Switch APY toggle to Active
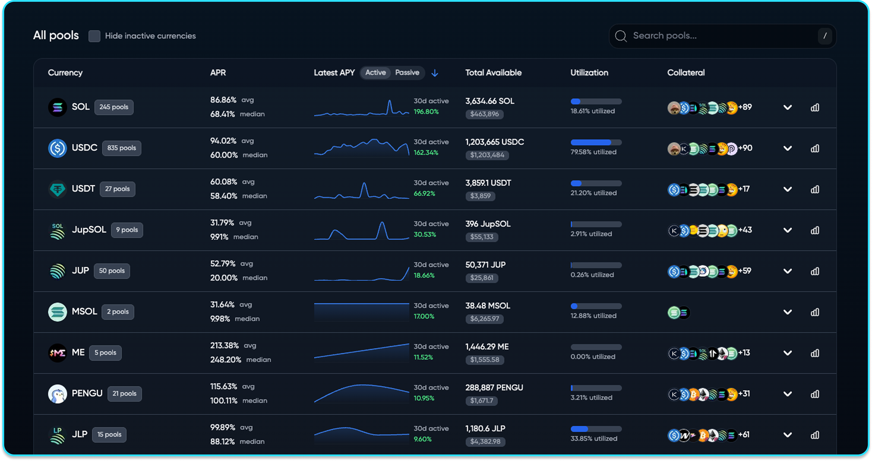This screenshot has height=461, width=872. [375, 73]
